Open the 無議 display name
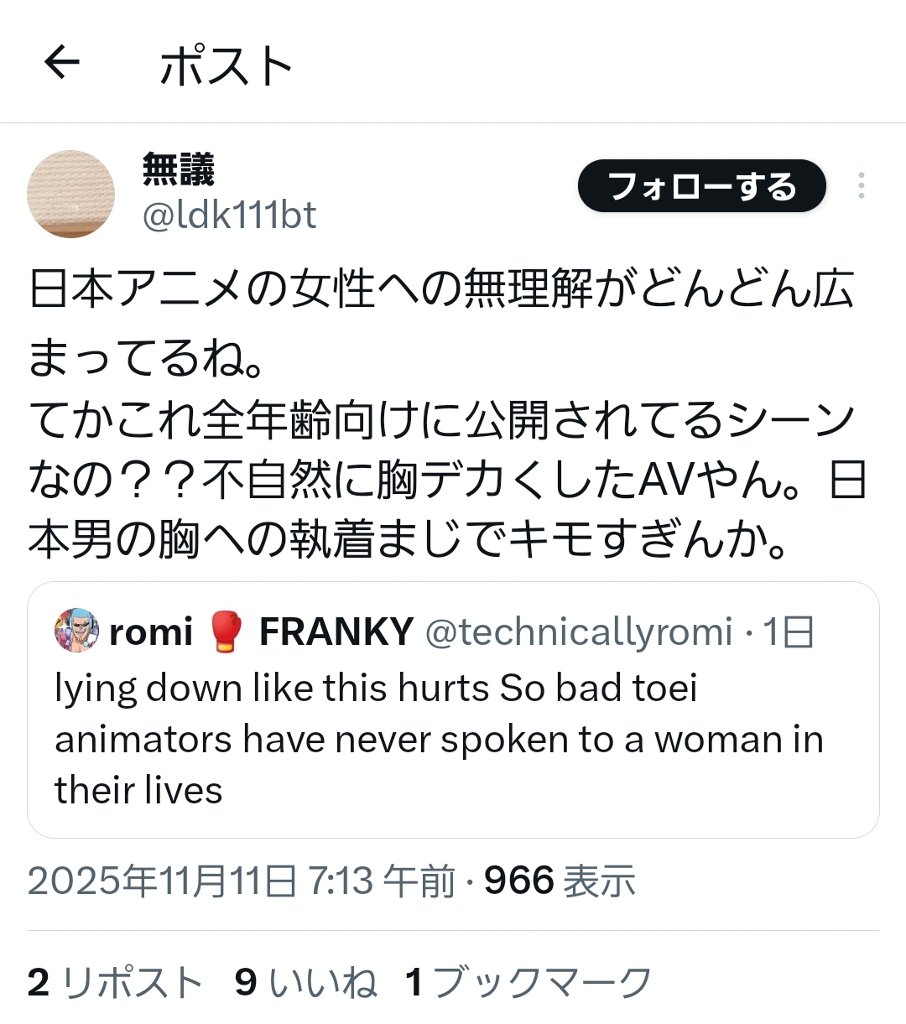This screenshot has width=906, height=1024. click(179, 169)
